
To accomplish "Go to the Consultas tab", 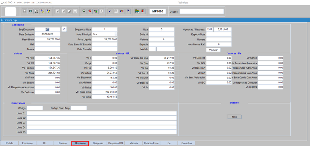I will click(187, 143).
